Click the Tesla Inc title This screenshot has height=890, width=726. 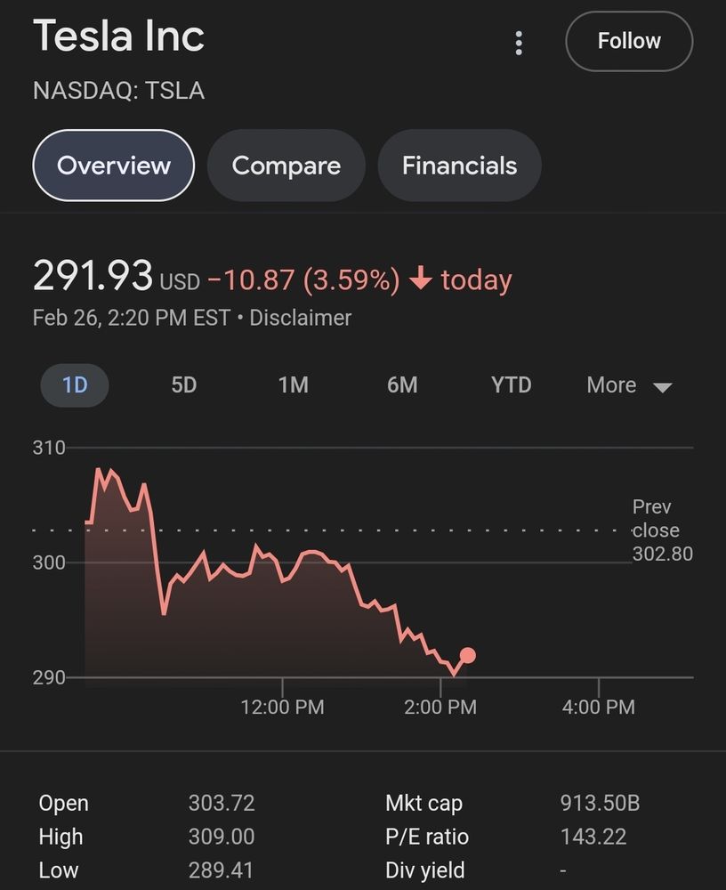119,36
